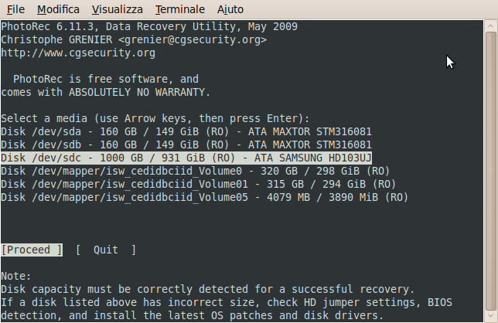Image resolution: width=498 pixels, height=323 pixels.
Task: Open the Terminale menu
Action: (x=179, y=9)
